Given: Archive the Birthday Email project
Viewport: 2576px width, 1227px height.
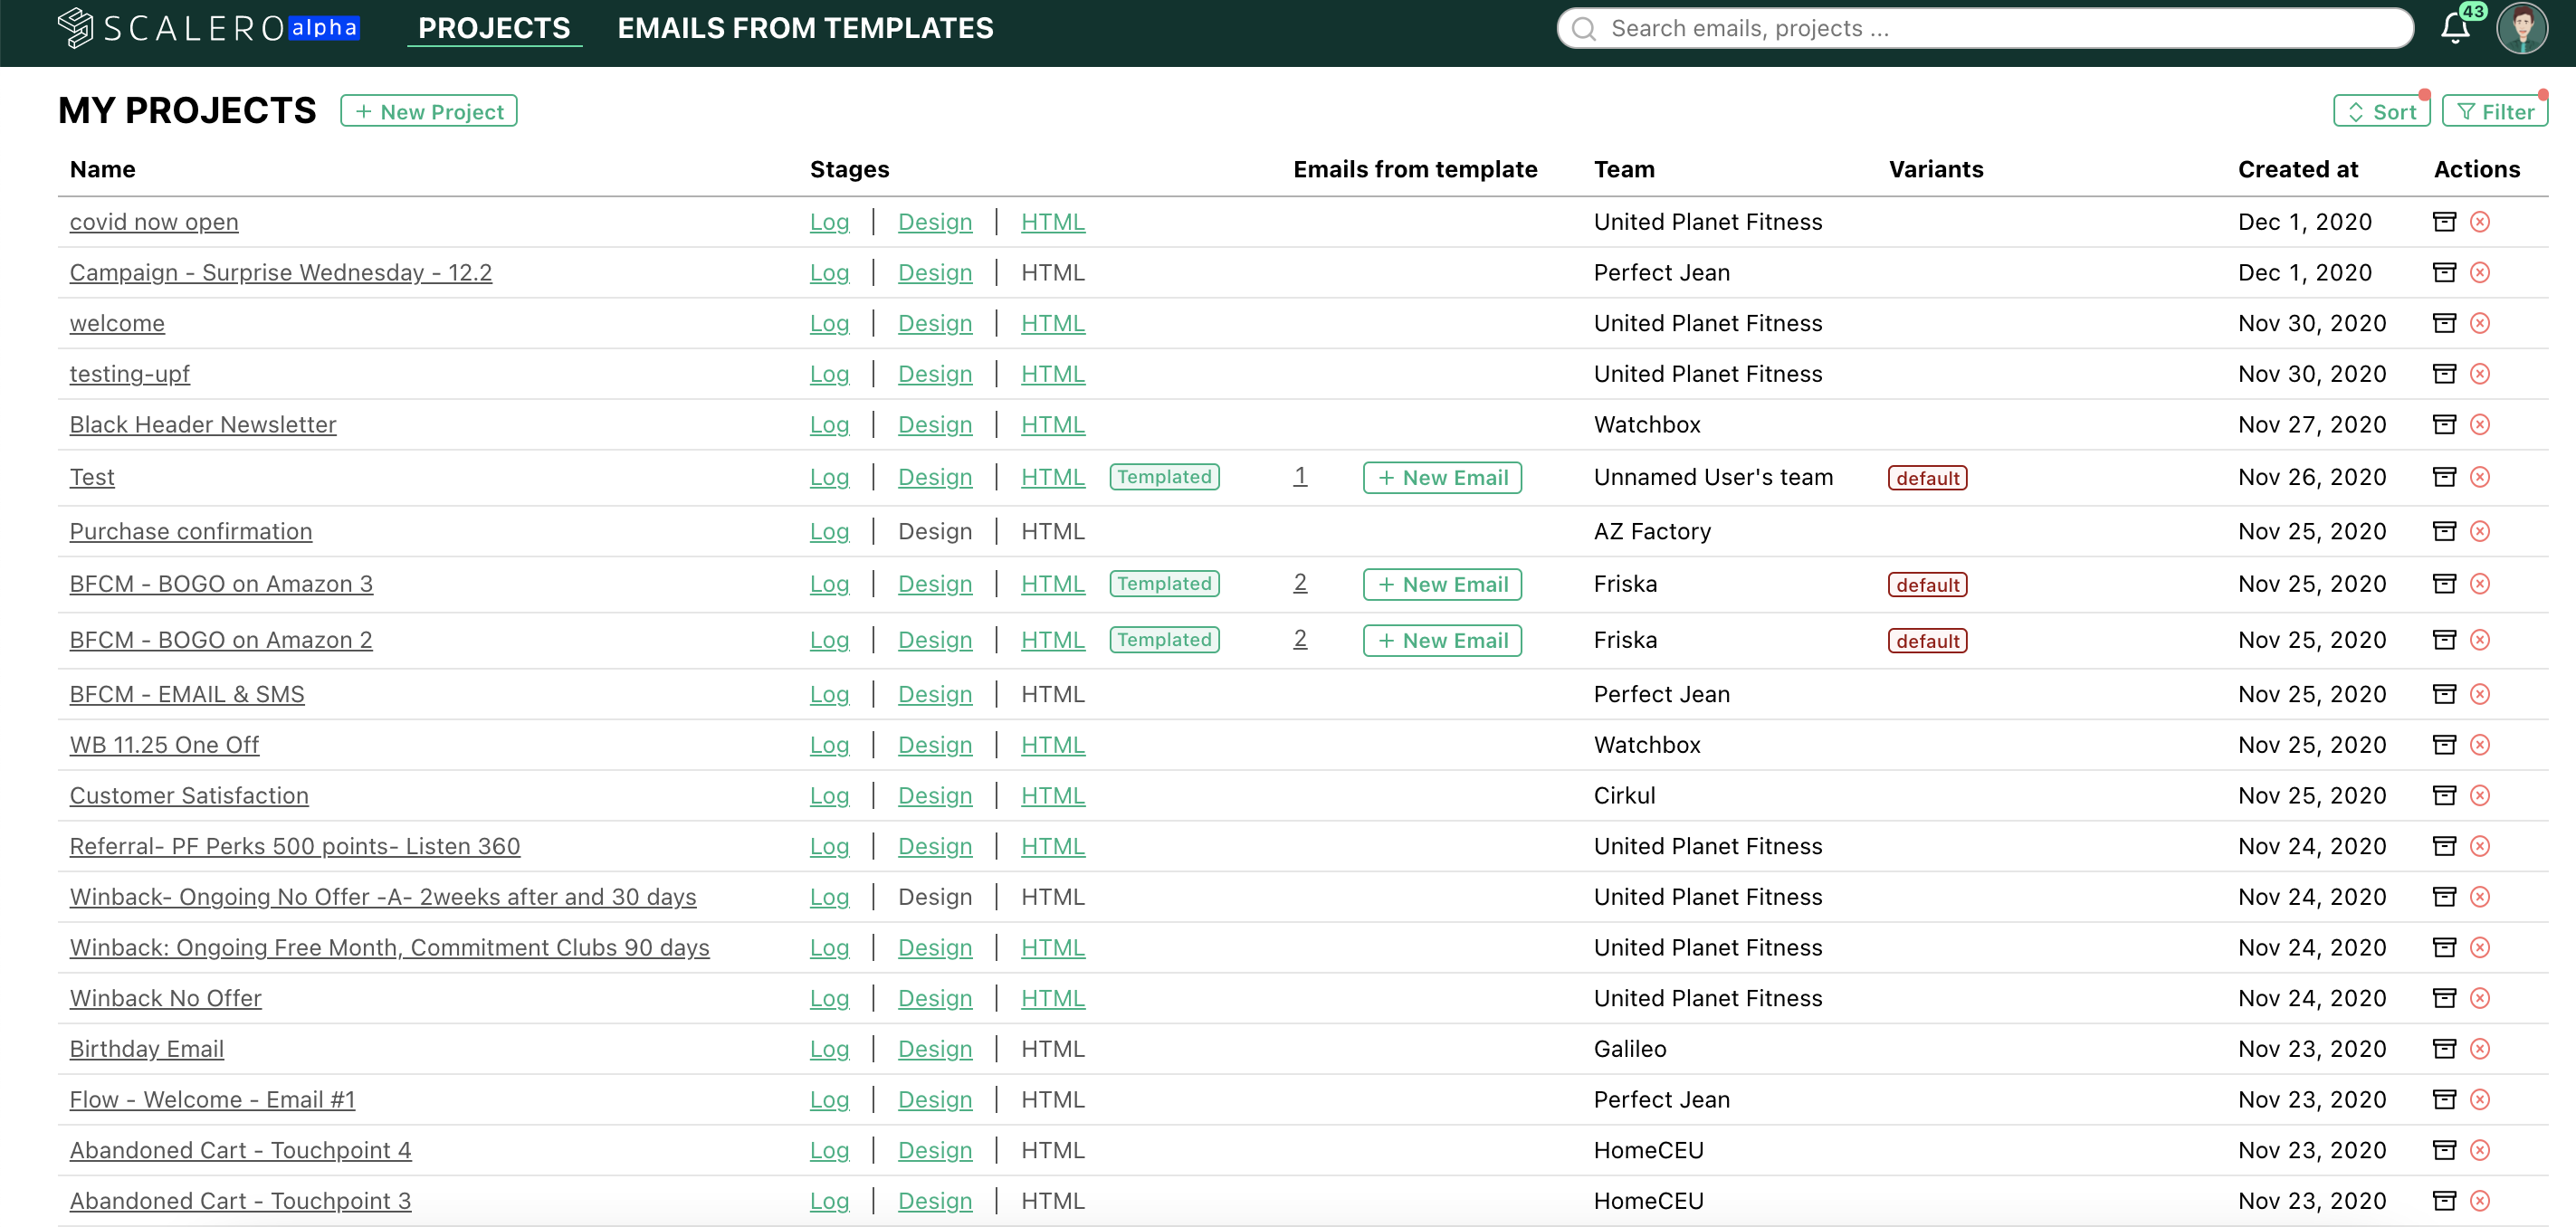Looking at the screenshot, I should point(2443,1048).
